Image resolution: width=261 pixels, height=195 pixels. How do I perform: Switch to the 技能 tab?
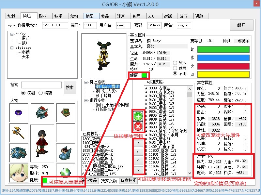click(58, 16)
